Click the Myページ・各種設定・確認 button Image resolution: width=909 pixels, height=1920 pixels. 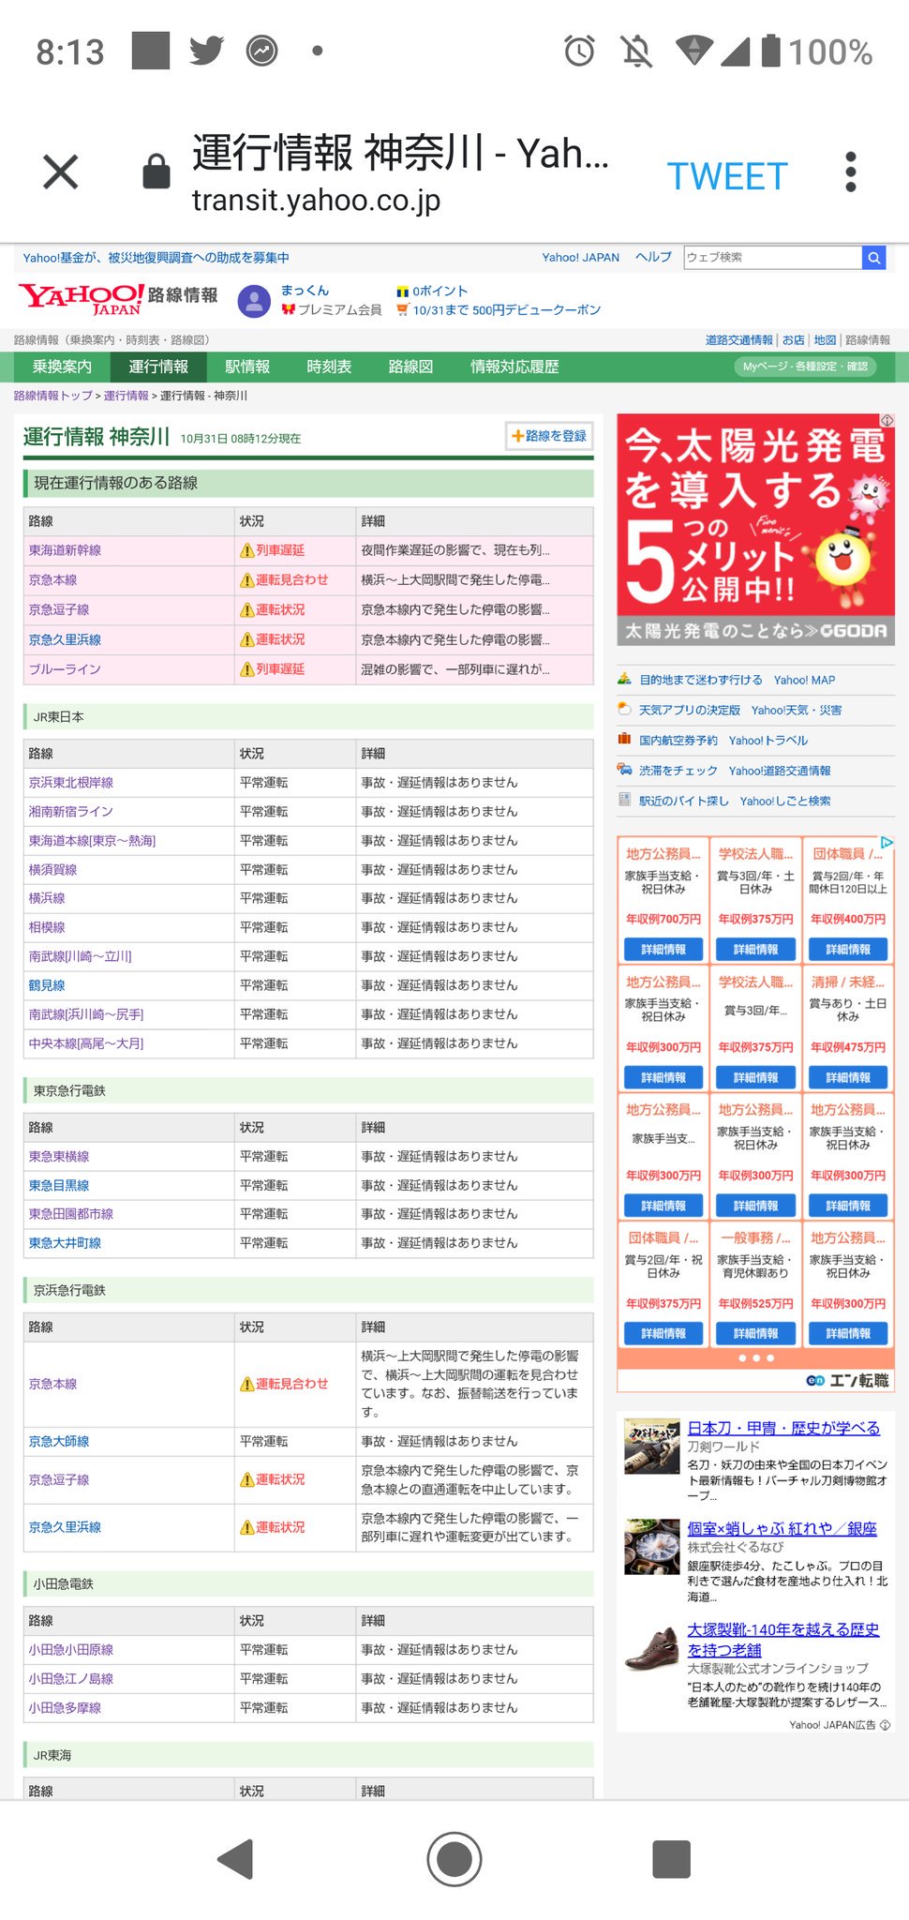(805, 367)
